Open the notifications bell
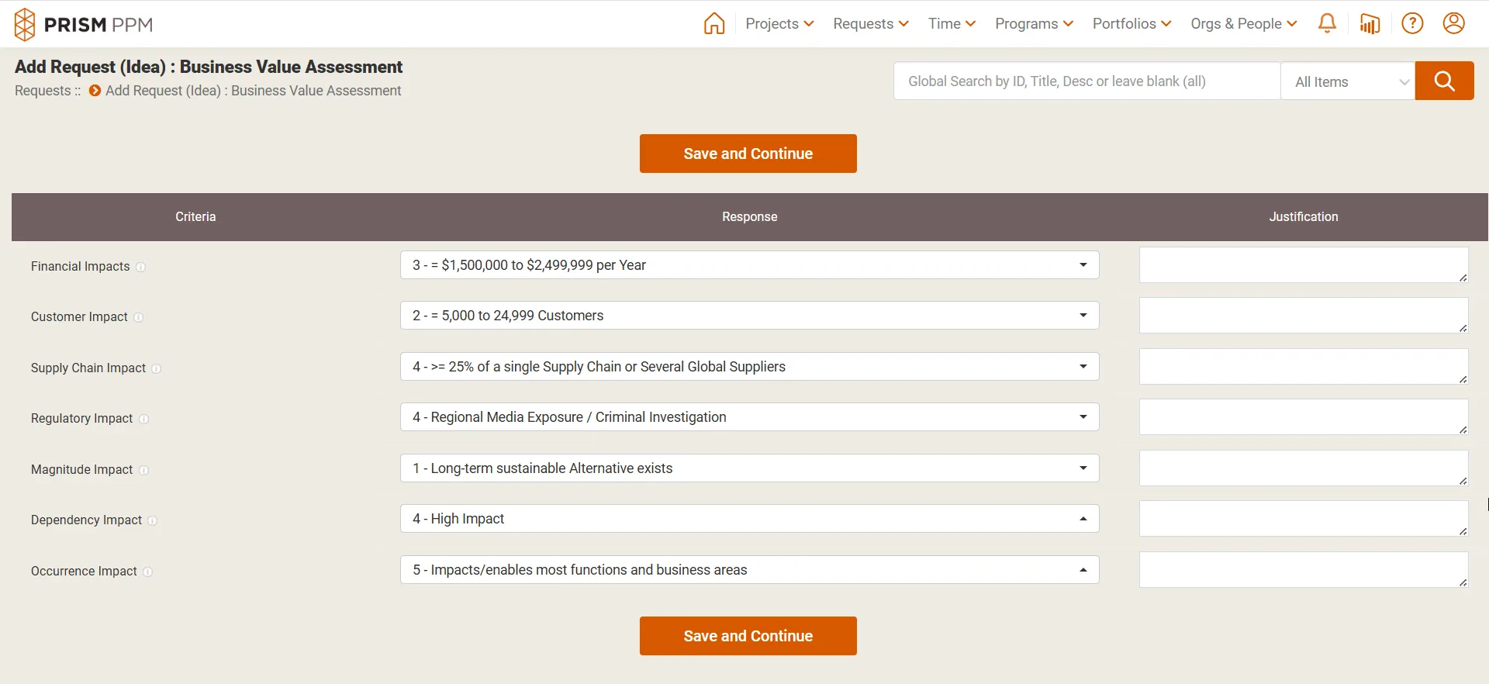This screenshot has width=1489, height=684. pyautogui.click(x=1327, y=23)
